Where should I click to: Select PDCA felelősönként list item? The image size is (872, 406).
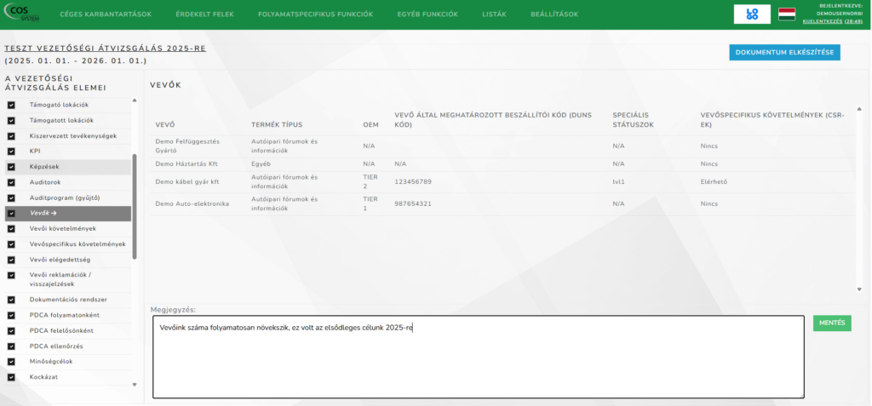(x=61, y=330)
